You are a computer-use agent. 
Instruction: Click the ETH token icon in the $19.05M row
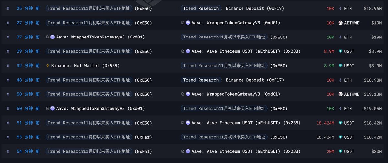coord(340,109)
